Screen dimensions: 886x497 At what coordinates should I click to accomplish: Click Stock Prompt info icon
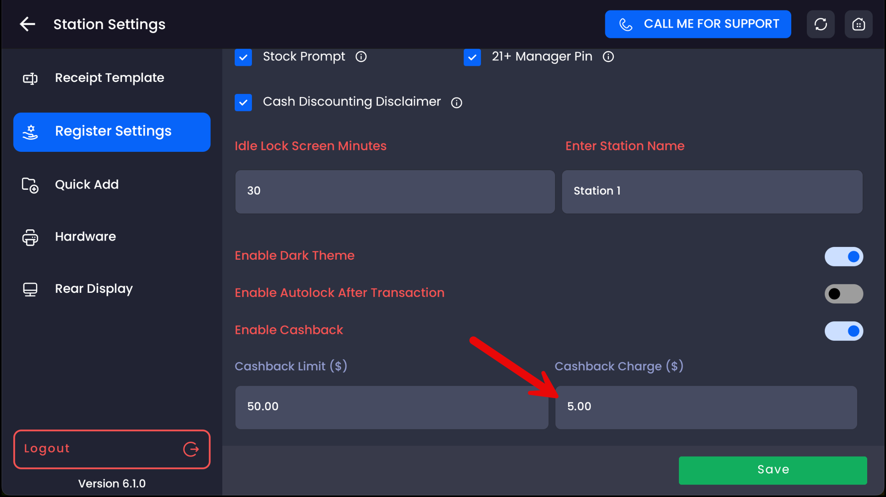[361, 57]
